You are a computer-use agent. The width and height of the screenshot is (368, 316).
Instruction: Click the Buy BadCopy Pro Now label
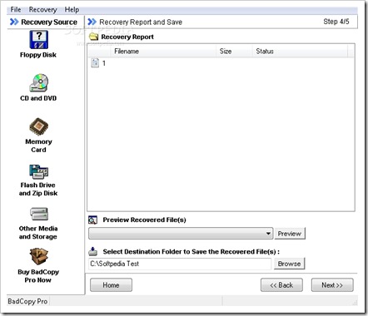(38, 276)
